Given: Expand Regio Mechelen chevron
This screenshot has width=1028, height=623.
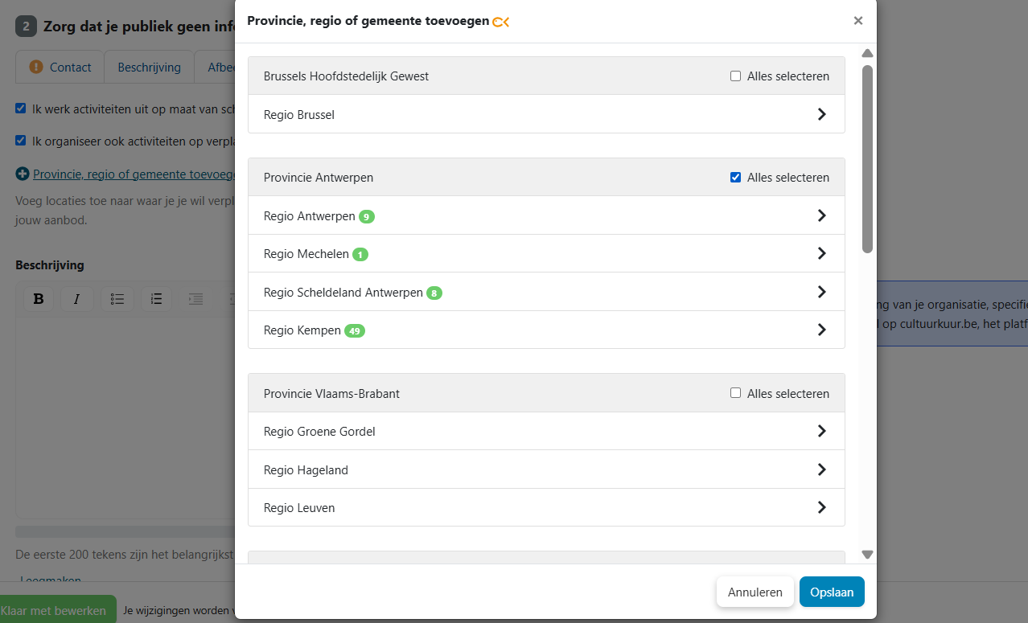Looking at the screenshot, I should click(x=821, y=253).
